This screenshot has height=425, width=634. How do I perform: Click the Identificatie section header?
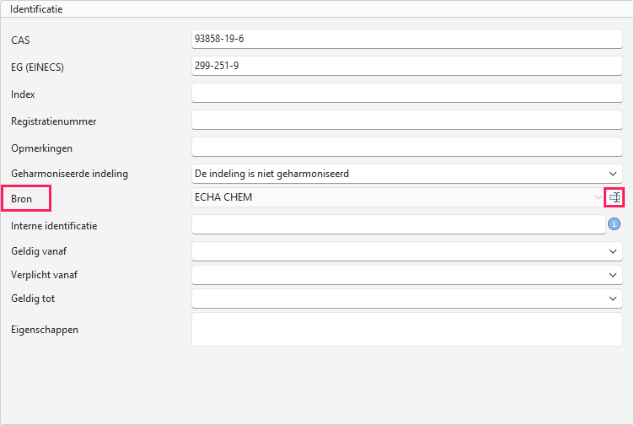point(36,9)
